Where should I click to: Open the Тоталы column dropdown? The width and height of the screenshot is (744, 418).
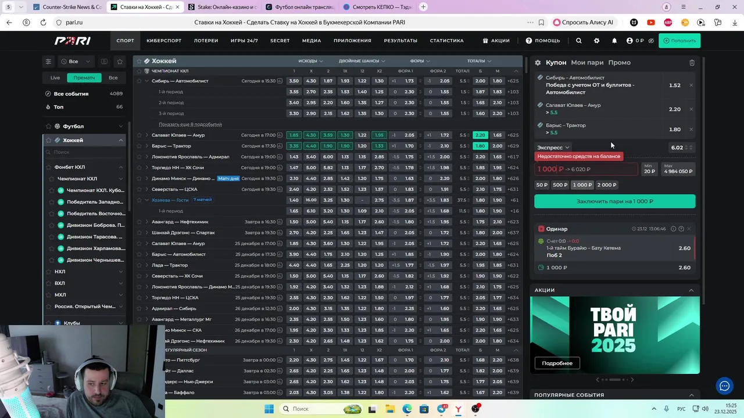pyautogui.click(x=479, y=61)
